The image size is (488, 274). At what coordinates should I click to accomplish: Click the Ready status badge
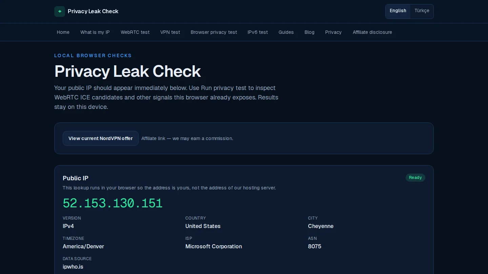[415, 178]
